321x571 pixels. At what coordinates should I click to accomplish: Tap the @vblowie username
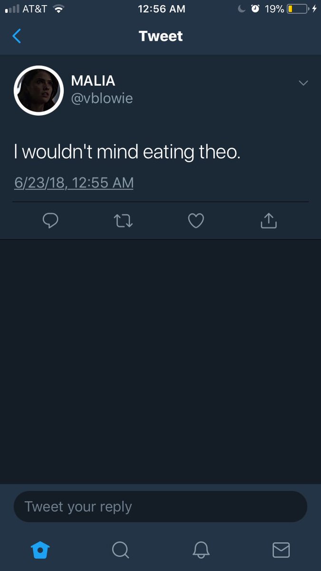(x=102, y=98)
